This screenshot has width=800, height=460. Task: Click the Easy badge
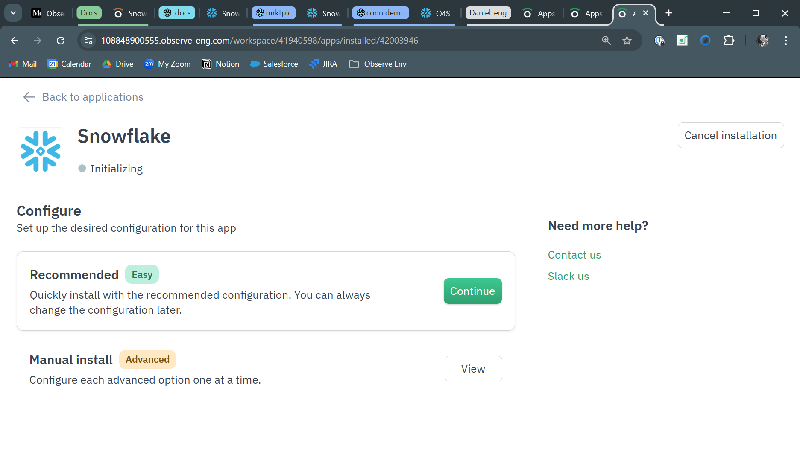click(142, 274)
